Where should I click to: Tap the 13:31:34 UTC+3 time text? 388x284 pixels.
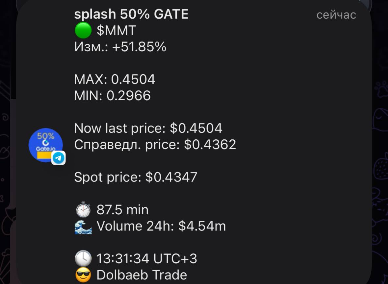(x=147, y=259)
